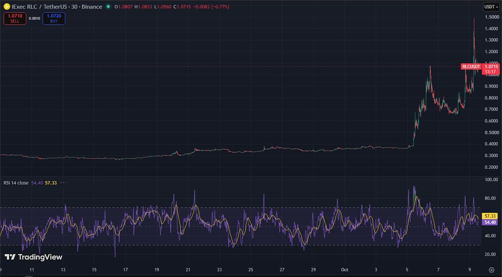
Task: Click the purple 54.40 value in RSI legend
Action: [37, 182]
